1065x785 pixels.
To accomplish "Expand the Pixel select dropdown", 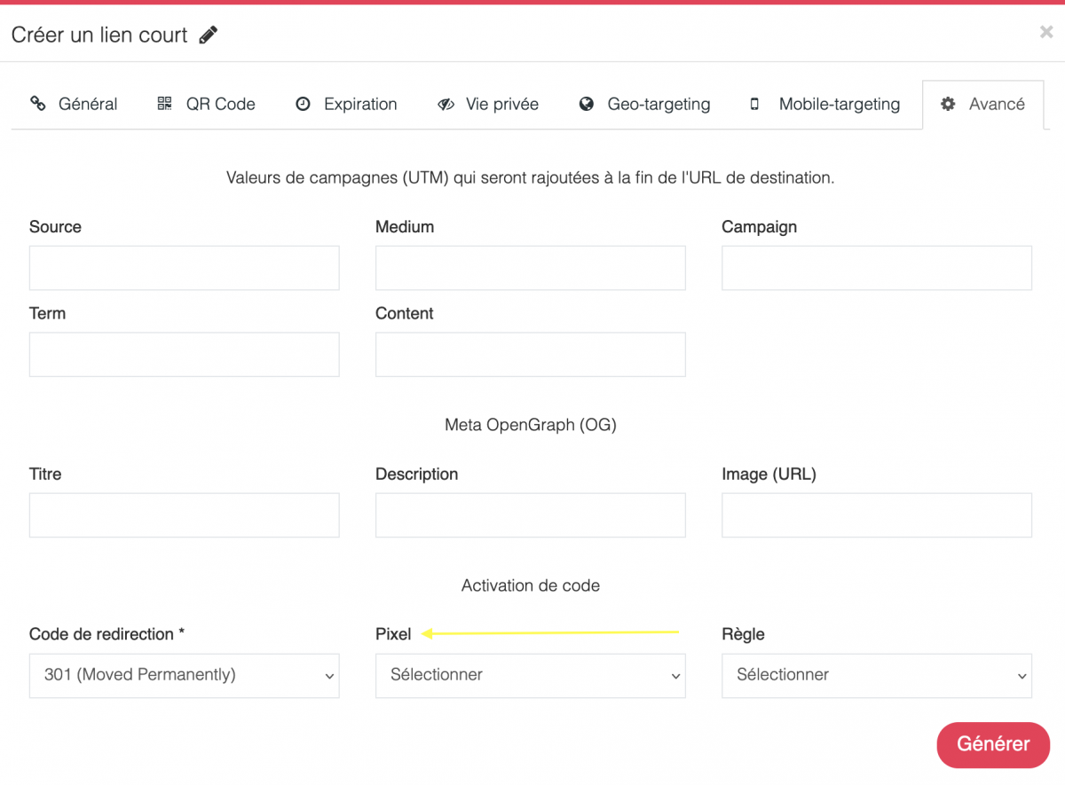I will [531, 676].
